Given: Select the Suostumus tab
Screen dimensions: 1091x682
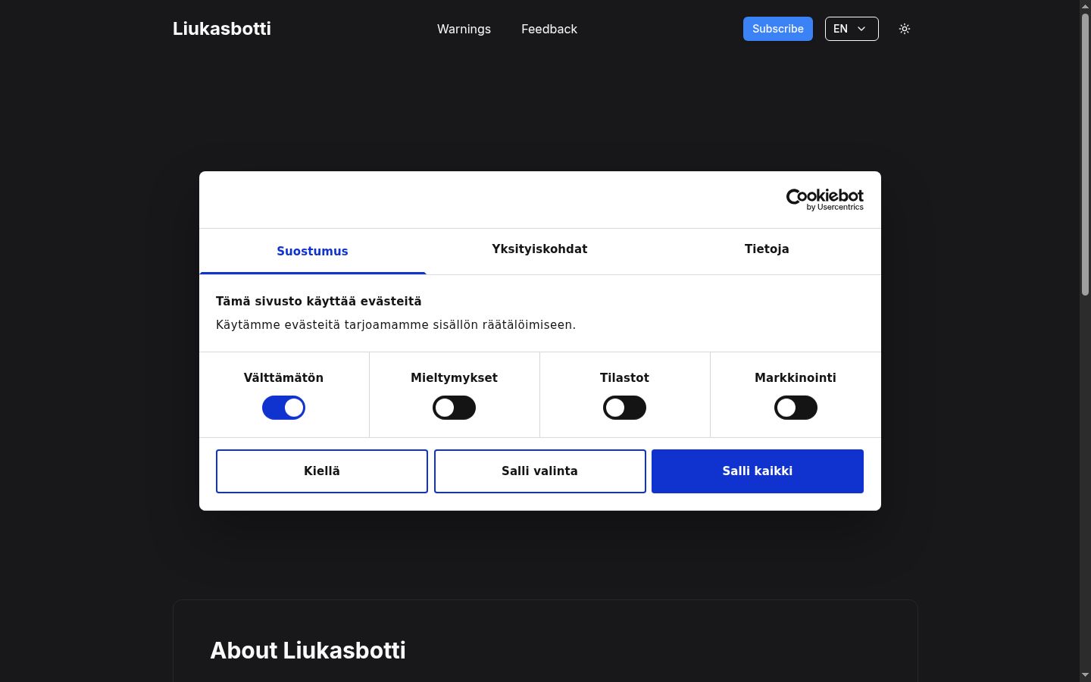Looking at the screenshot, I should [312, 252].
